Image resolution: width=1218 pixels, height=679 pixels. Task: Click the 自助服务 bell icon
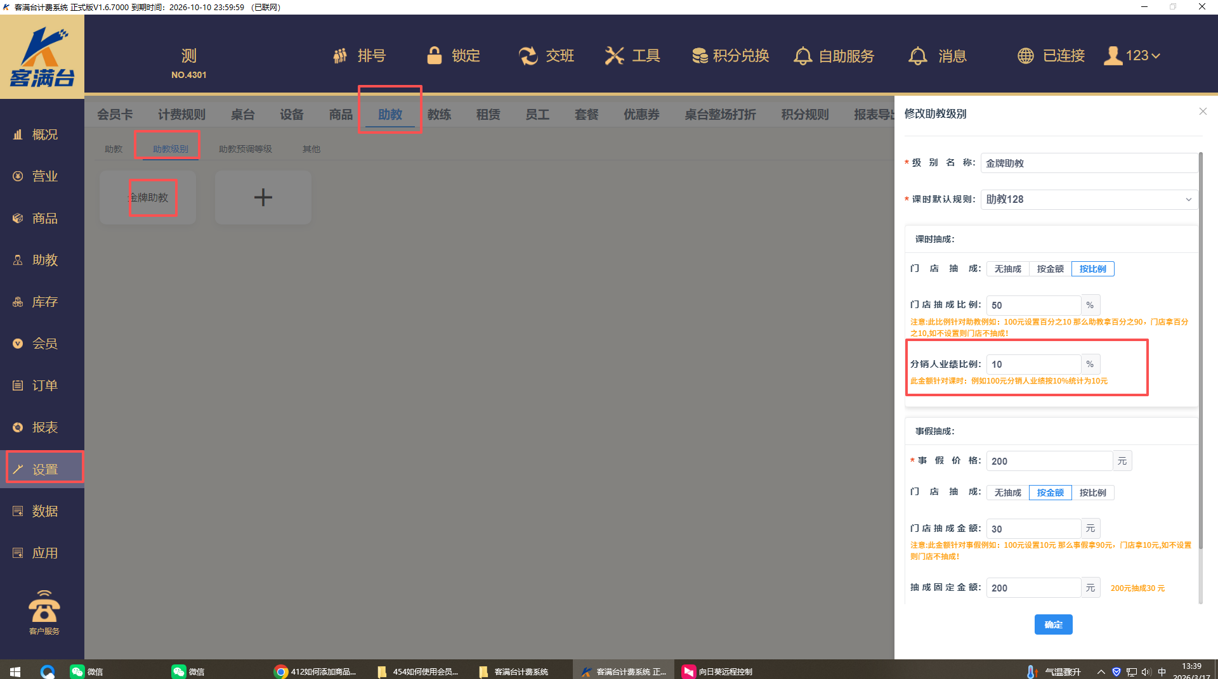[x=802, y=56]
